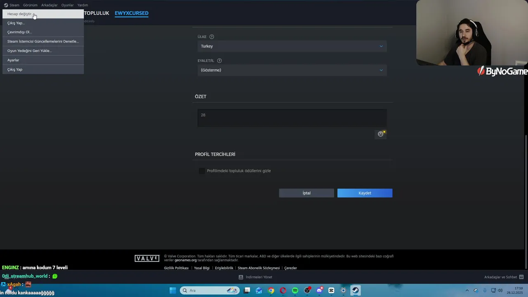Click the page's vertical scrollbar thumb
Screen dimensions: 528x297
pos(526,201)
